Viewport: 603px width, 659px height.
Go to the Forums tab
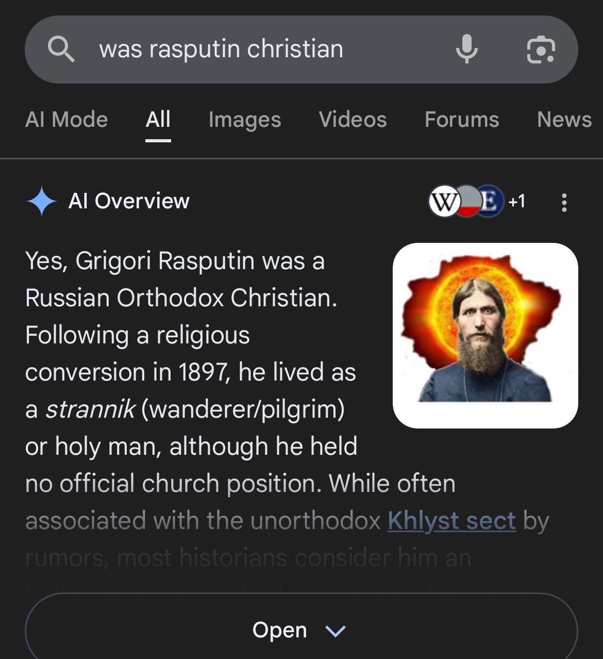tap(462, 120)
